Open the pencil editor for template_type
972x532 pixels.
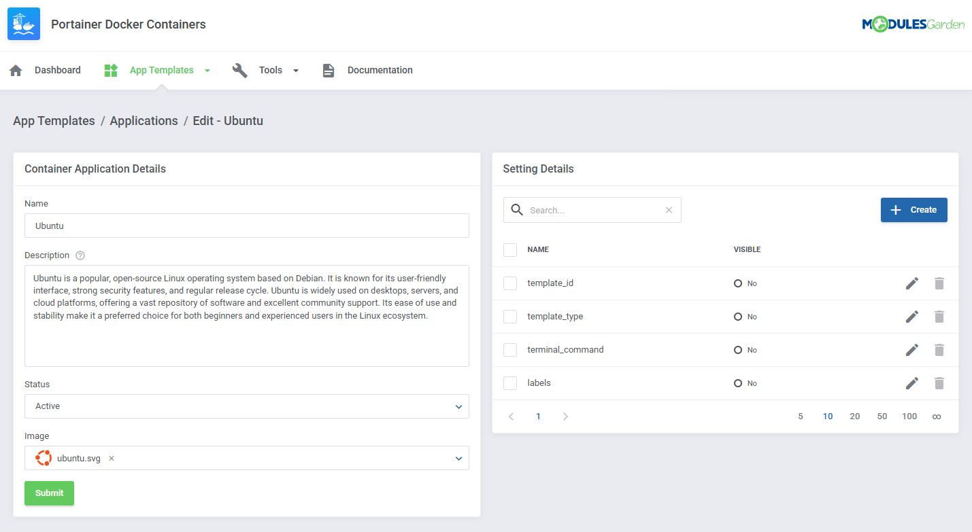tap(912, 317)
